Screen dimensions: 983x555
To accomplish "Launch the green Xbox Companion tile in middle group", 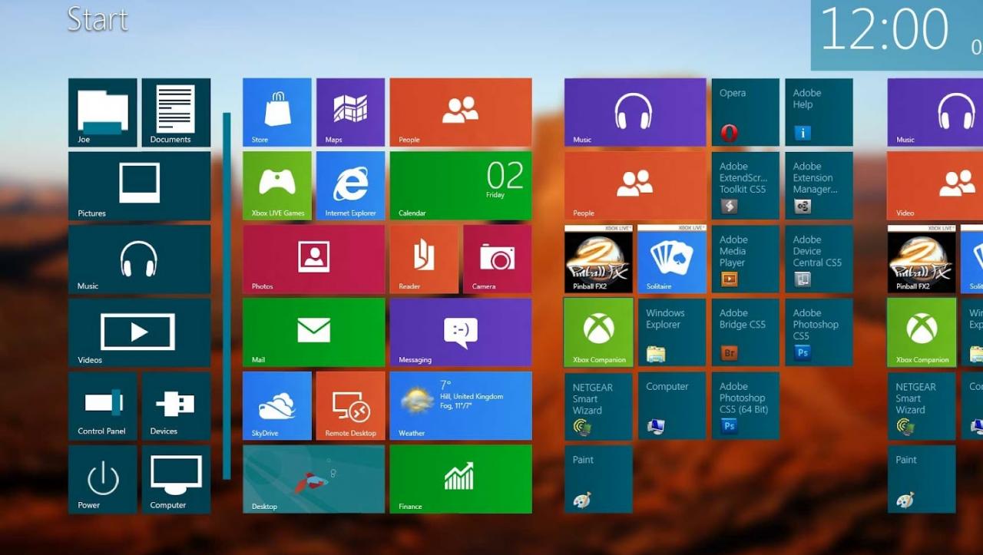I will click(598, 332).
